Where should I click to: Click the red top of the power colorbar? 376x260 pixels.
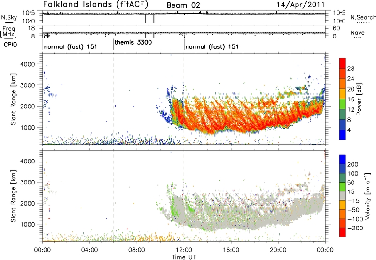point(343,62)
